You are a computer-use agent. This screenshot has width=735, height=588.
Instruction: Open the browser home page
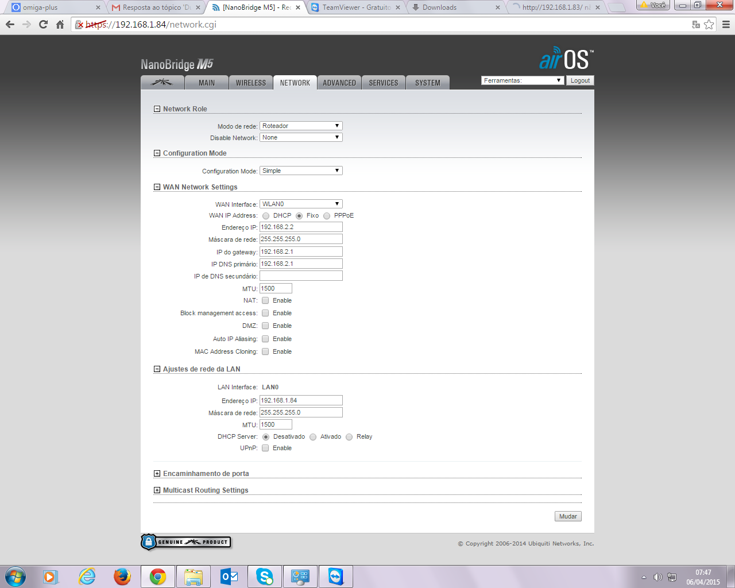(60, 25)
